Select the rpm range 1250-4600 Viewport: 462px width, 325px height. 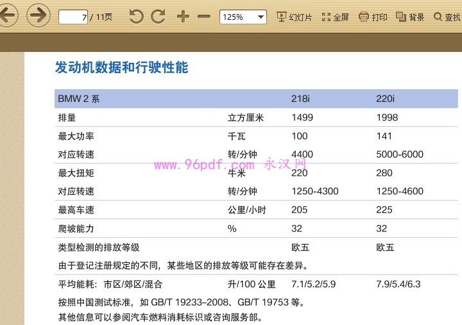click(400, 192)
